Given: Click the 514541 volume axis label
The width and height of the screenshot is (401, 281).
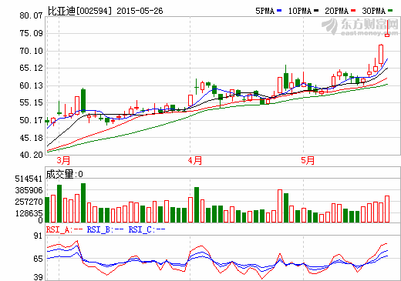Looking at the screenshot, I should point(29,179).
